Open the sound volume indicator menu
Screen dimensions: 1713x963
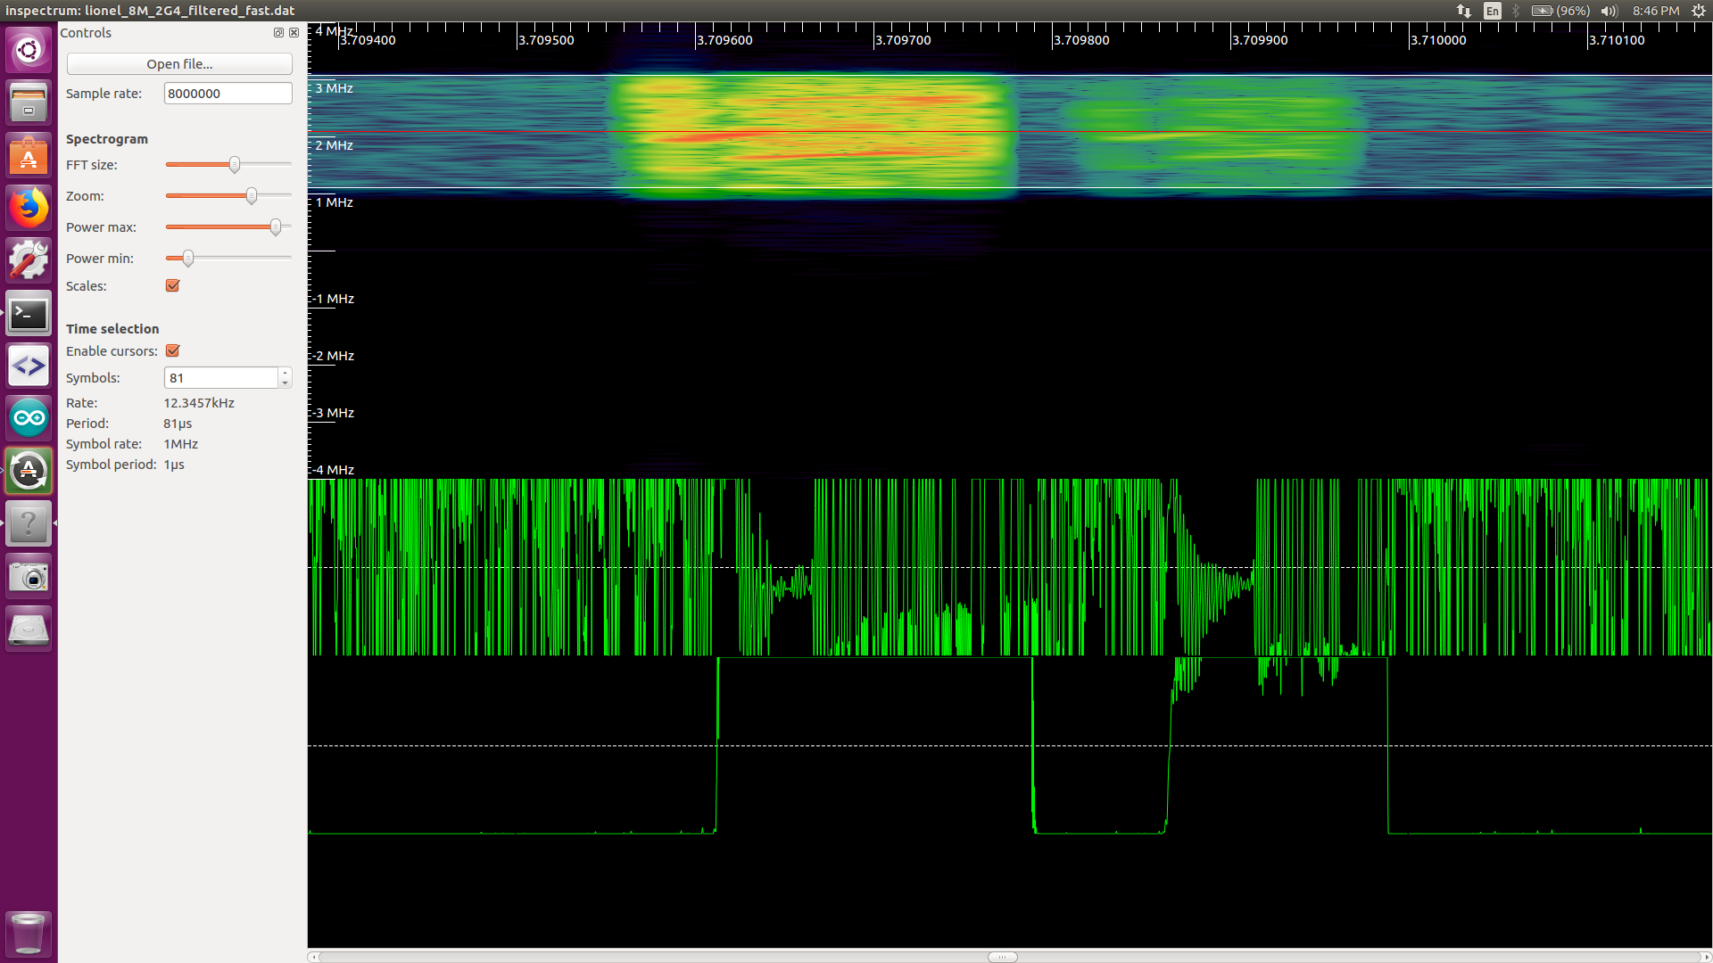coord(1609,11)
